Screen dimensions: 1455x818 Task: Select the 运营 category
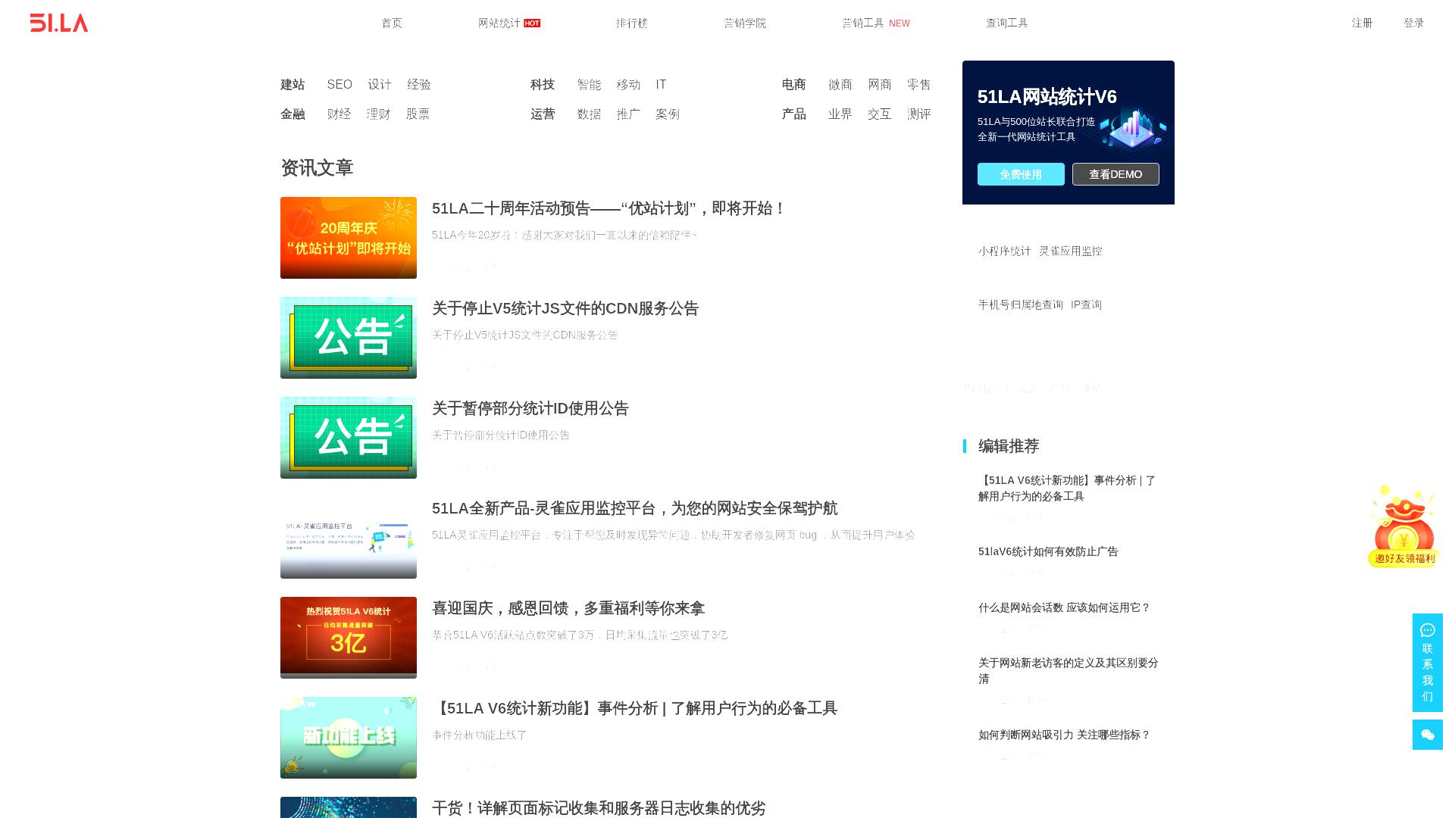point(543,114)
